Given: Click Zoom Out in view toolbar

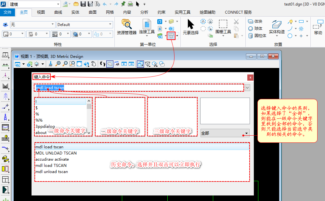Looking at the screenshot, I should point(65,64).
